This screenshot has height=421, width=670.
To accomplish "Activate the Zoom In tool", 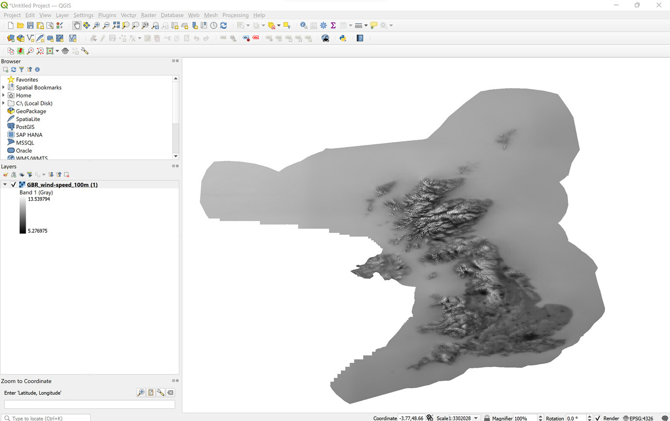I will coord(95,25).
